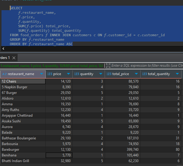The height and width of the screenshot is (166, 183).
Task: Open total_quantity column dropdown arrow
Action: 177,74
